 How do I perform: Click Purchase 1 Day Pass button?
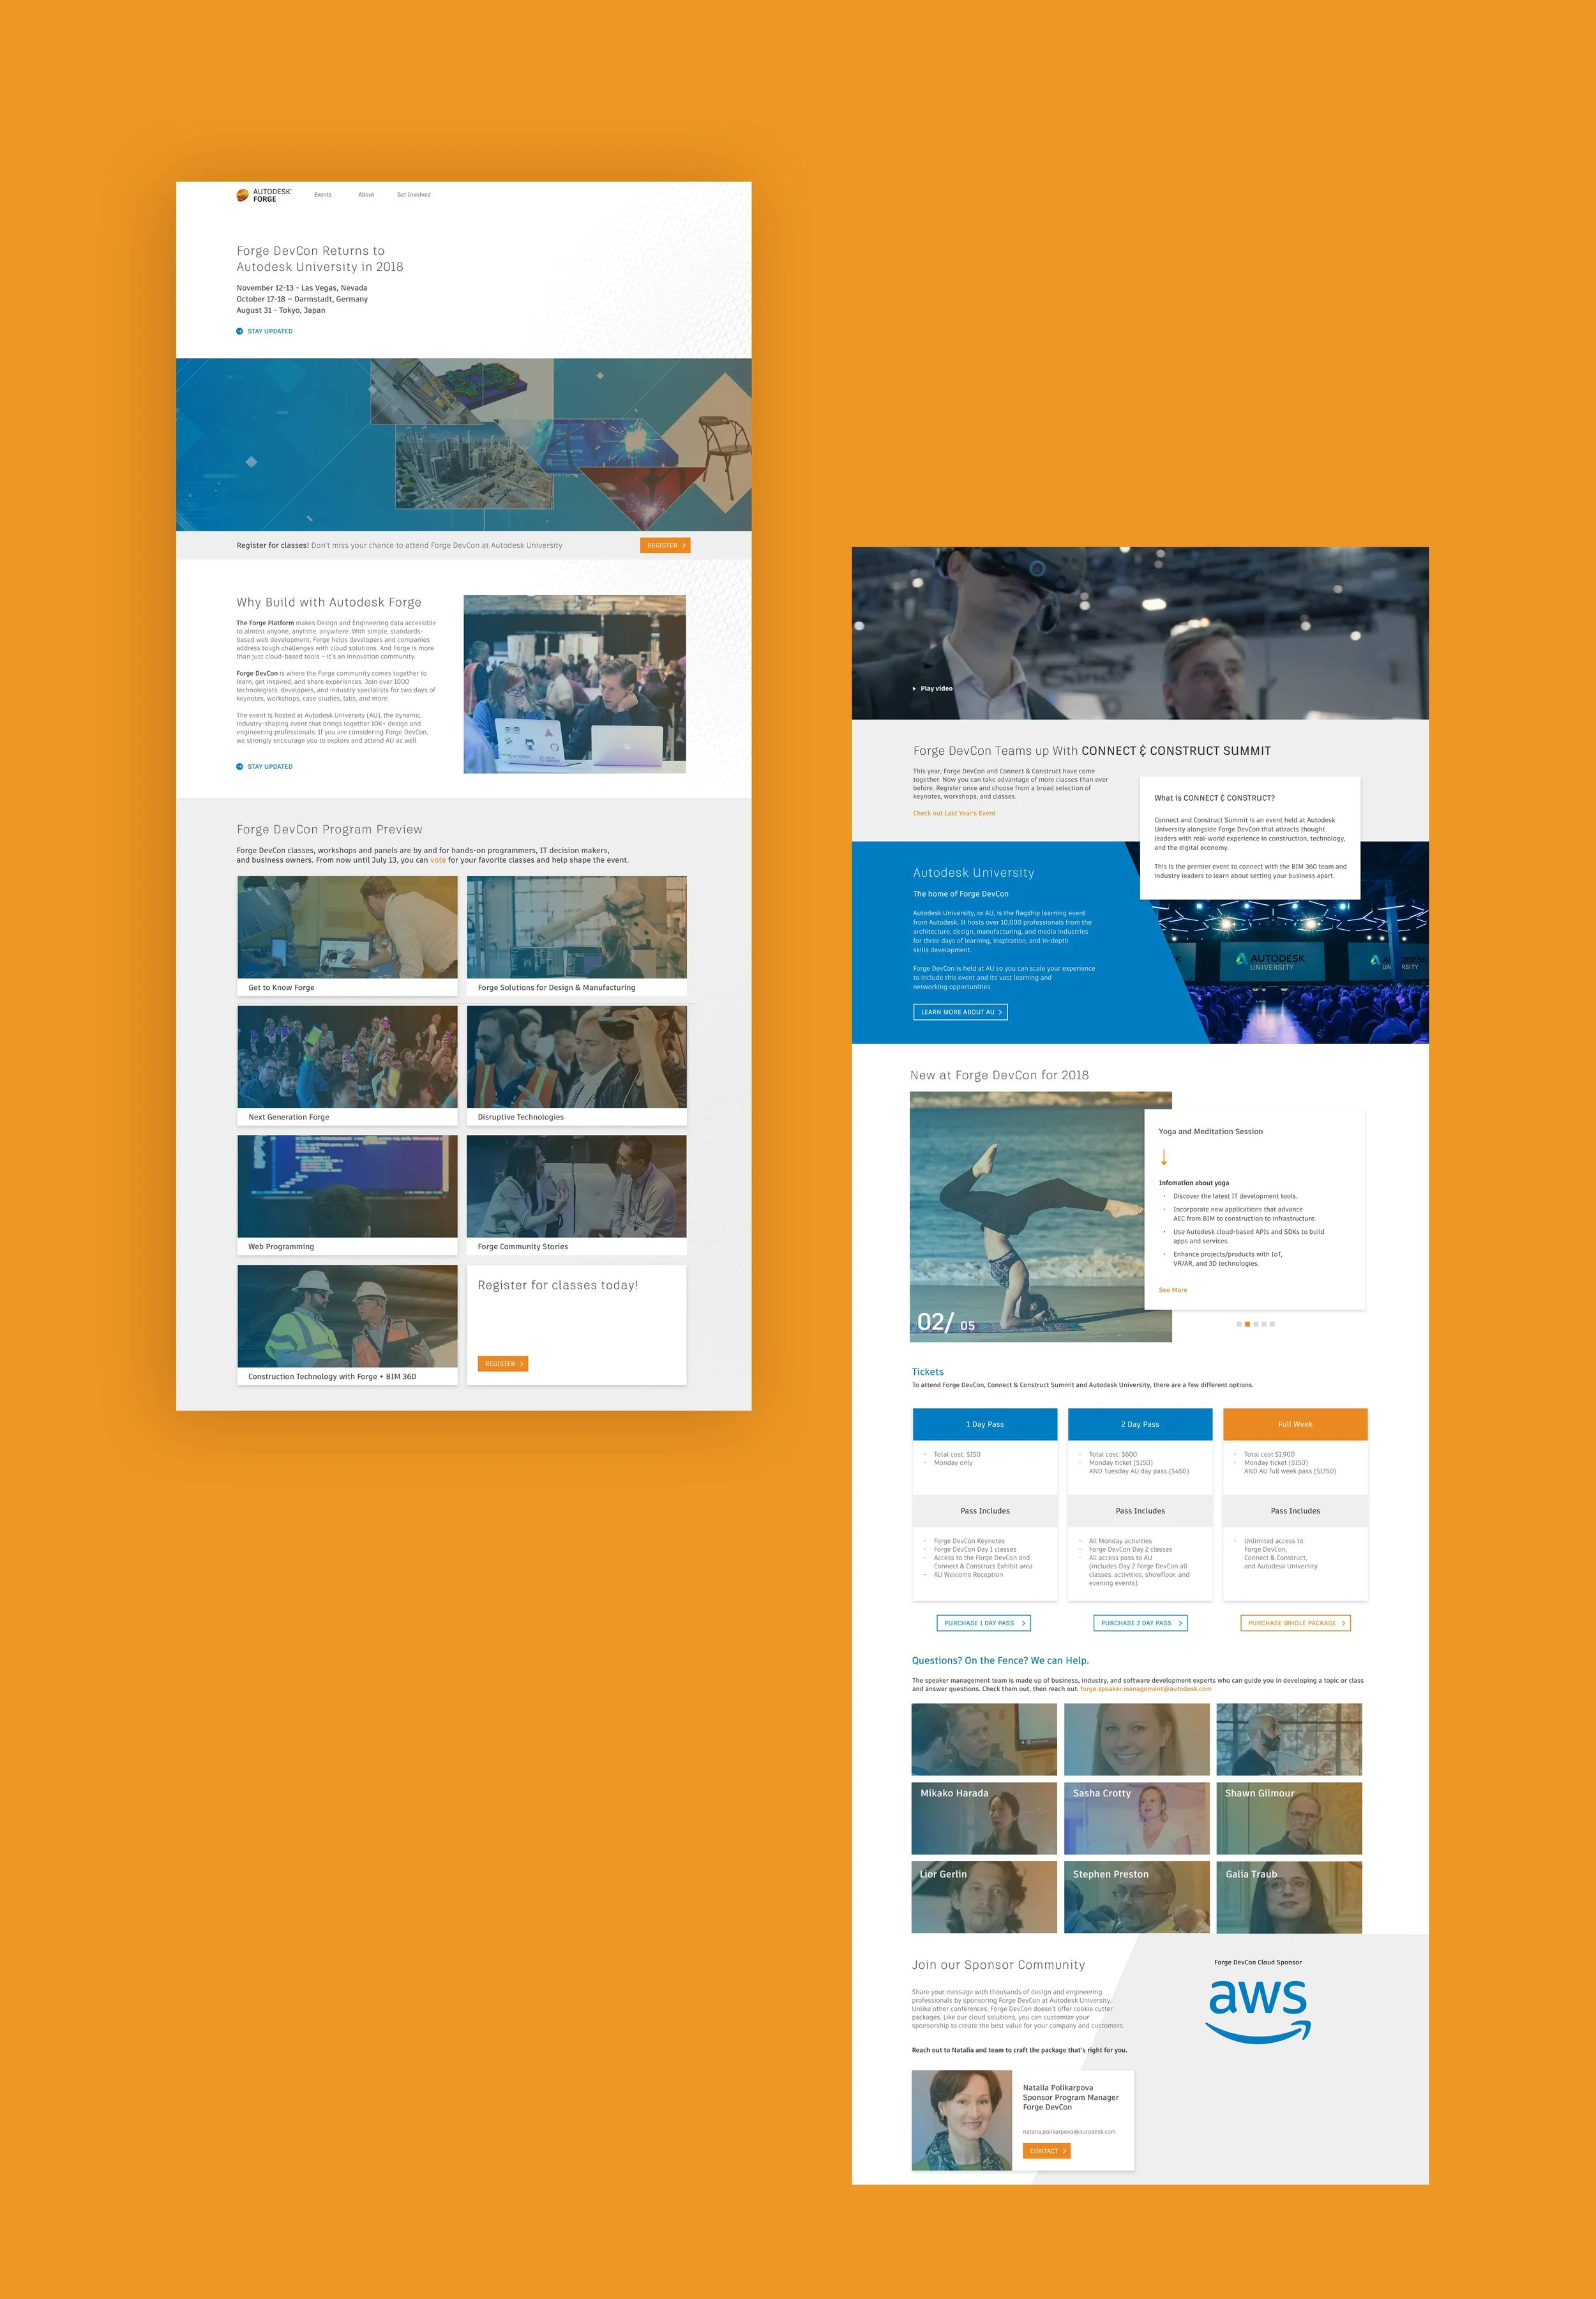coord(984,1623)
